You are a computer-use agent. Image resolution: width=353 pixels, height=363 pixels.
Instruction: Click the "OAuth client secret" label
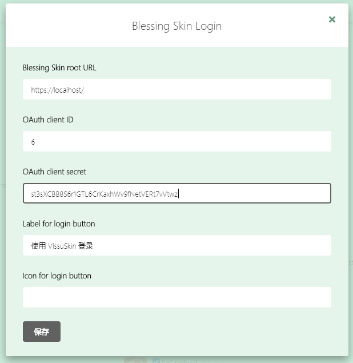54,171
